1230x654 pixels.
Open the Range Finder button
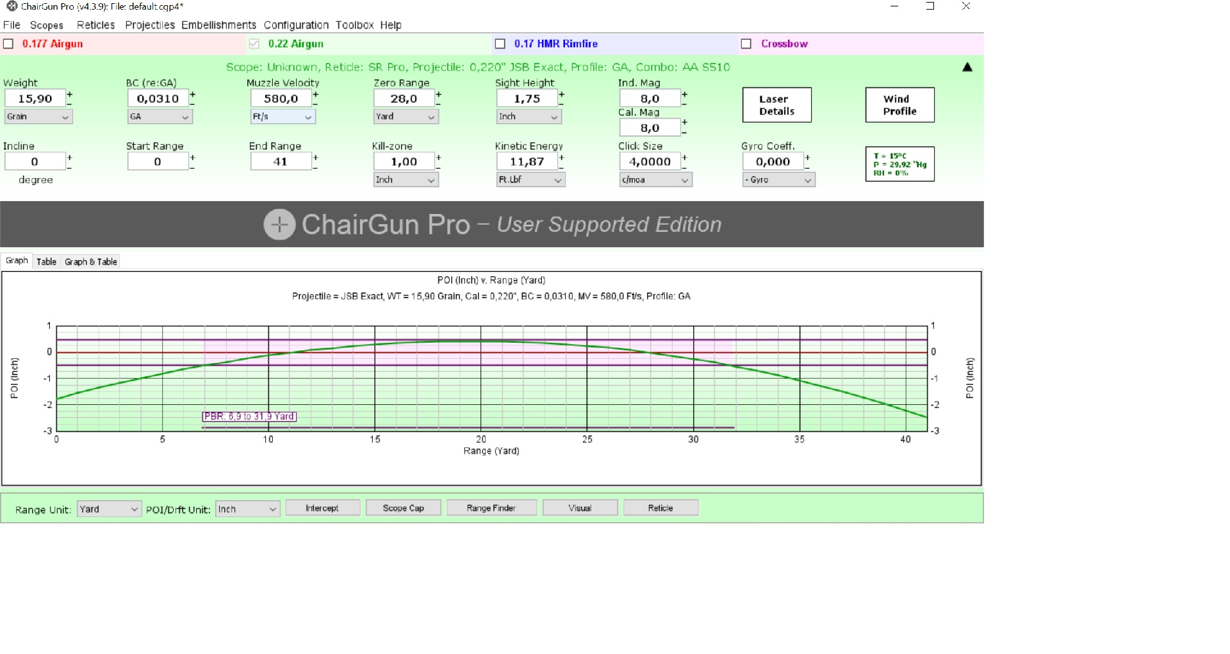click(491, 508)
